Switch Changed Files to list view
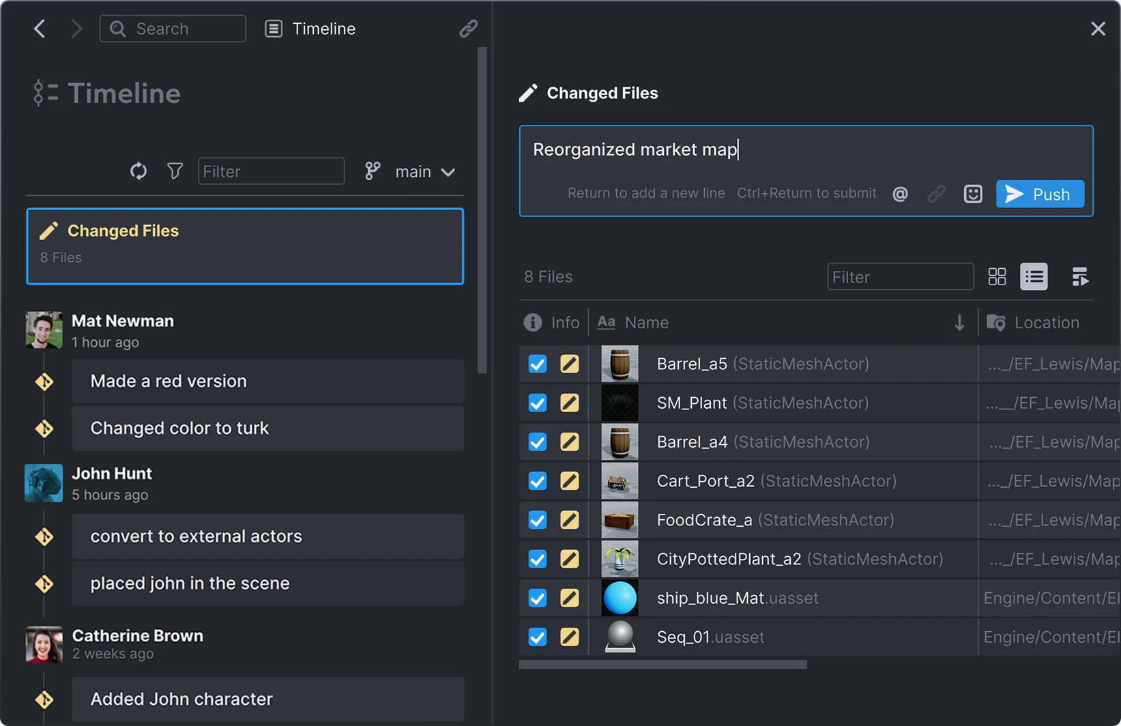1121x726 pixels. [1034, 276]
